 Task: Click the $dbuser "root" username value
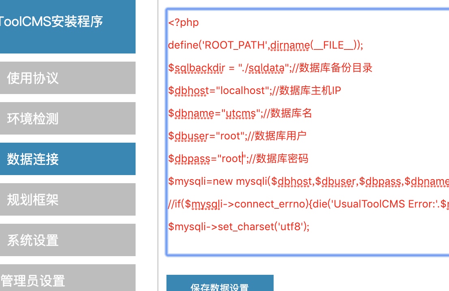(x=231, y=136)
